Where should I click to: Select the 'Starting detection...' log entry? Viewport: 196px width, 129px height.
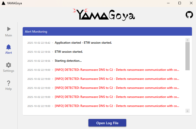click(68, 61)
